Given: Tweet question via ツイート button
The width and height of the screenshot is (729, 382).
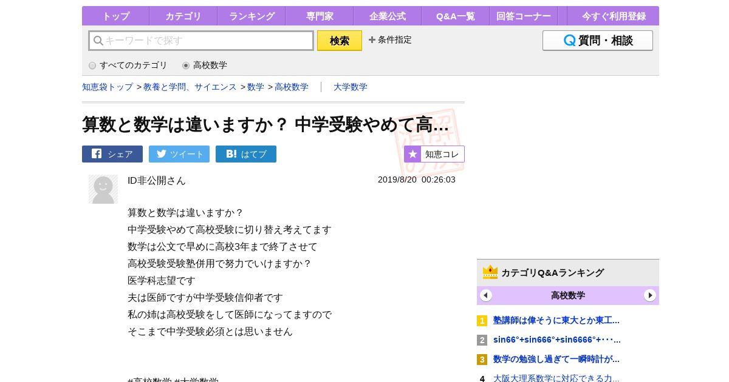Looking at the screenshot, I should pos(179,154).
